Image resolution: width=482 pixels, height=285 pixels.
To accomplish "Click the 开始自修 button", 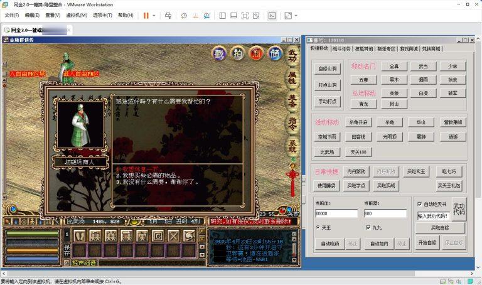I will tap(427, 242).
